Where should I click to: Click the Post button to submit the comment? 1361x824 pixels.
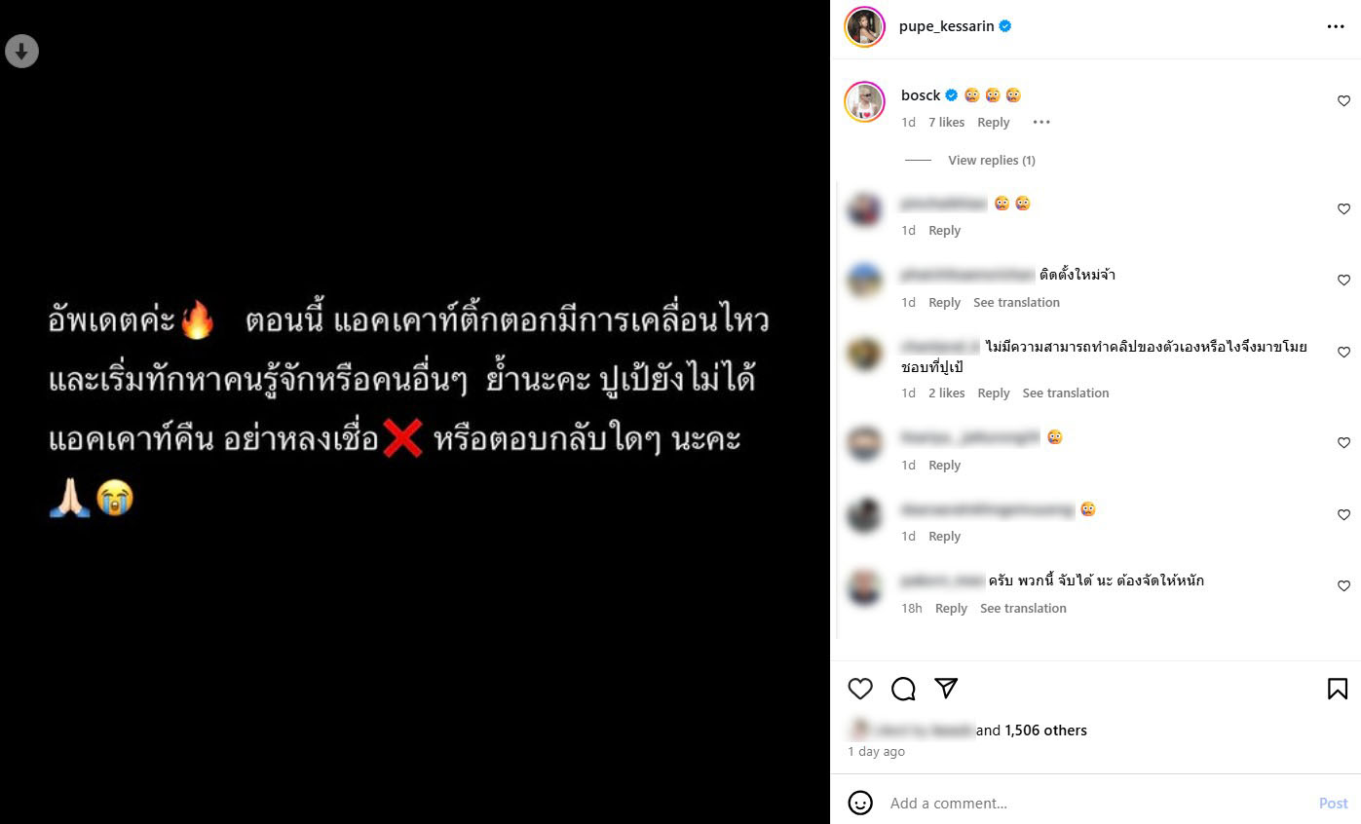(x=1333, y=804)
